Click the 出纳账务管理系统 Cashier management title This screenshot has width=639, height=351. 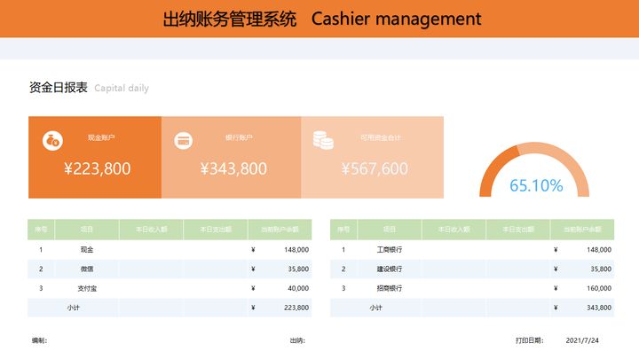pyautogui.click(x=322, y=19)
